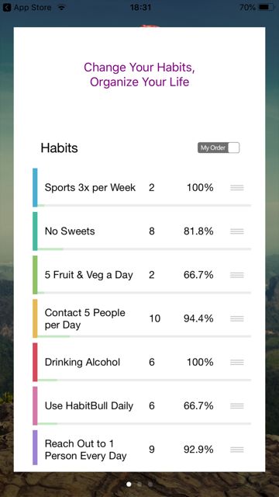This screenshot has width=279, height=497.
Task: Go back to the App Store
Action: 27,7
